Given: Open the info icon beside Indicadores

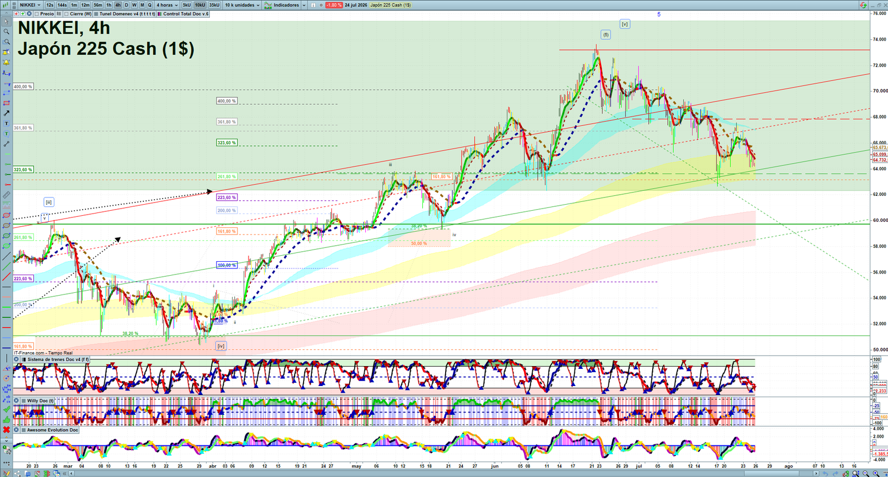Looking at the screenshot, I should click(x=313, y=5).
